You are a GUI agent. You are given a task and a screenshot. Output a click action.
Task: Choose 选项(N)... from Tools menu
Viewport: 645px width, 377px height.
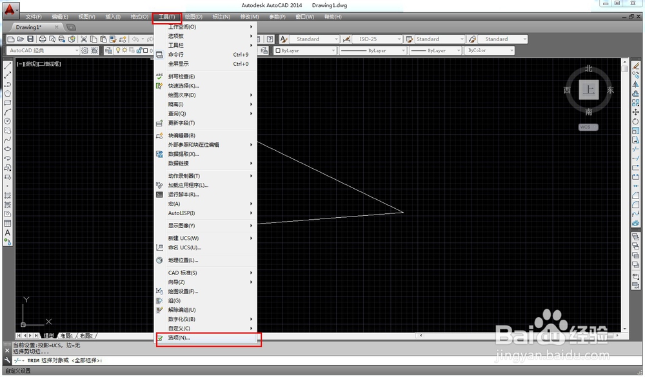206,338
